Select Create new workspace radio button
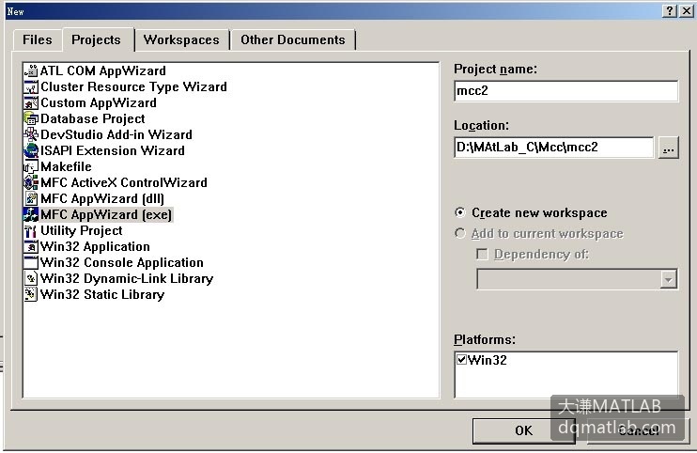Viewport: 697px width, 453px height. [460, 213]
